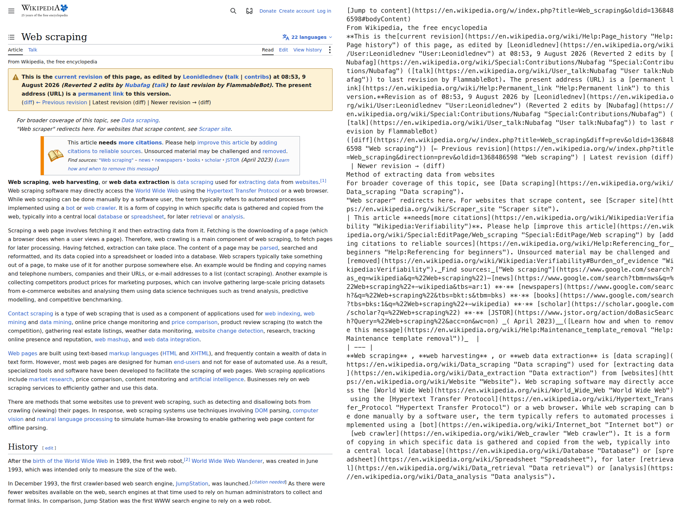
Task: Open the current revision link
Action: point(78,77)
